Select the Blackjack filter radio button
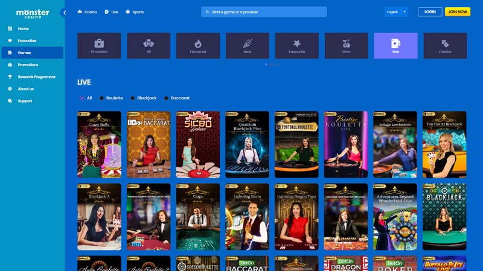Image resolution: width=483 pixels, height=271 pixels. 132,98
